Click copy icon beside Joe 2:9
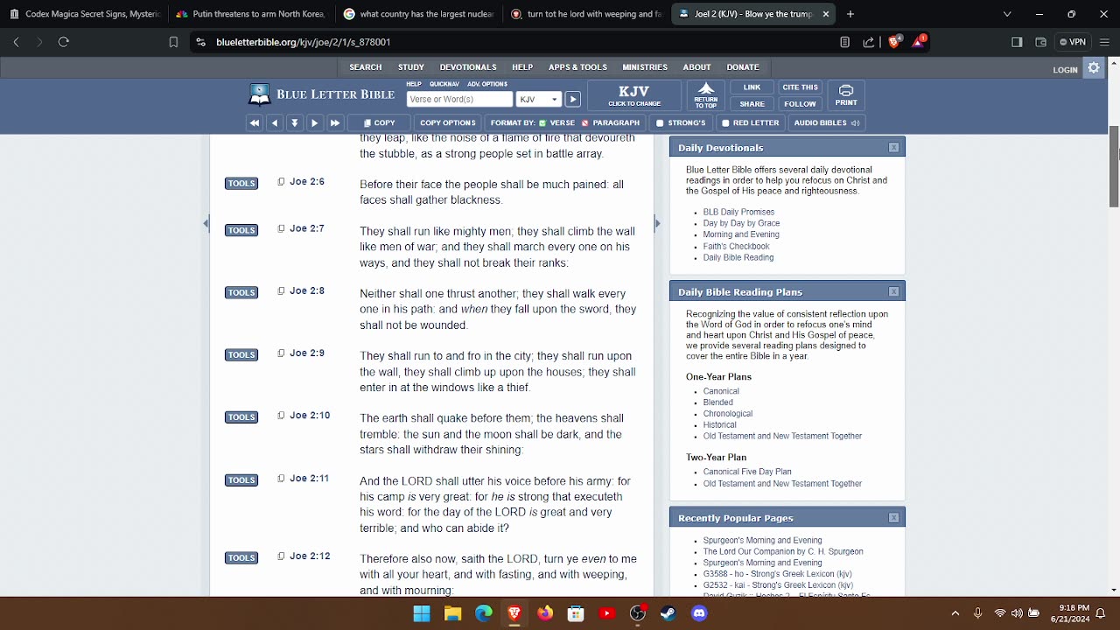Viewport: 1120px width, 630px height. pyautogui.click(x=281, y=353)
